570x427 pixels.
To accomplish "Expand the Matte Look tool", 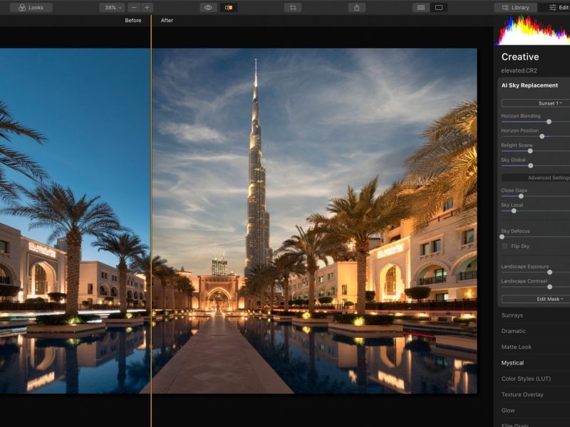I will 516,347.
